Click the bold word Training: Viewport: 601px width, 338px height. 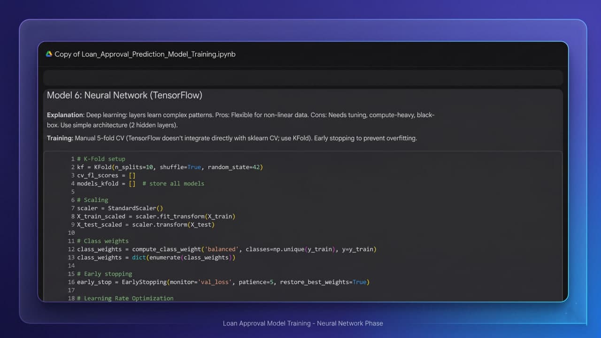coord(60,138)
